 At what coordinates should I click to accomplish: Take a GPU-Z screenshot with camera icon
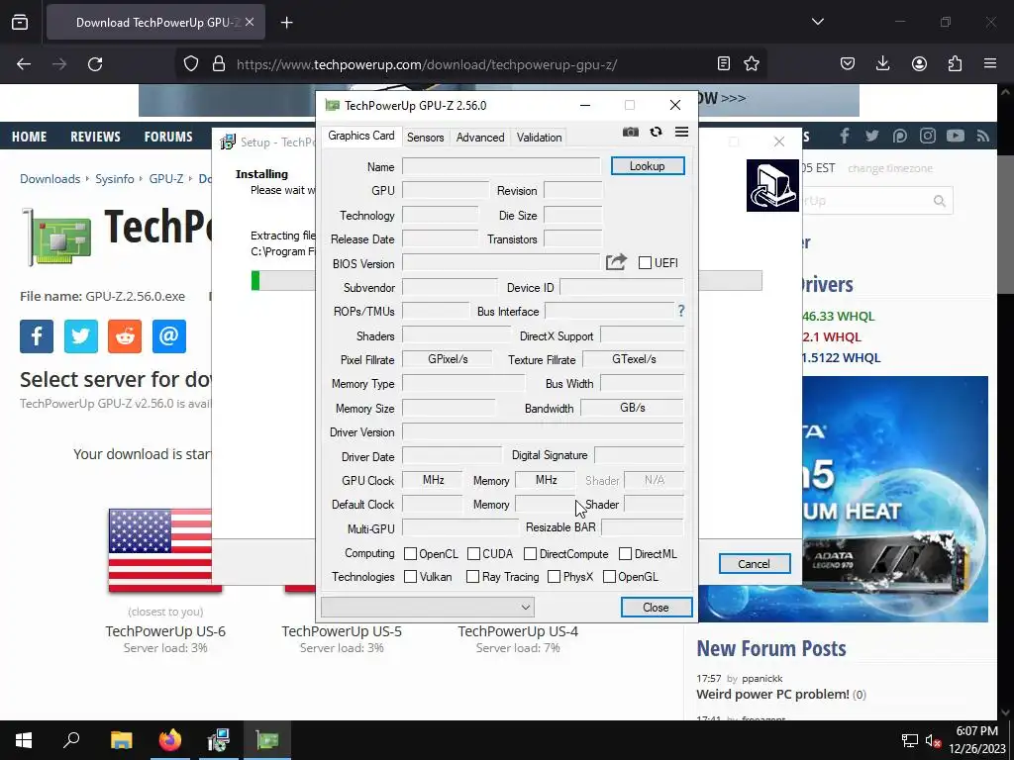[631, 132]
